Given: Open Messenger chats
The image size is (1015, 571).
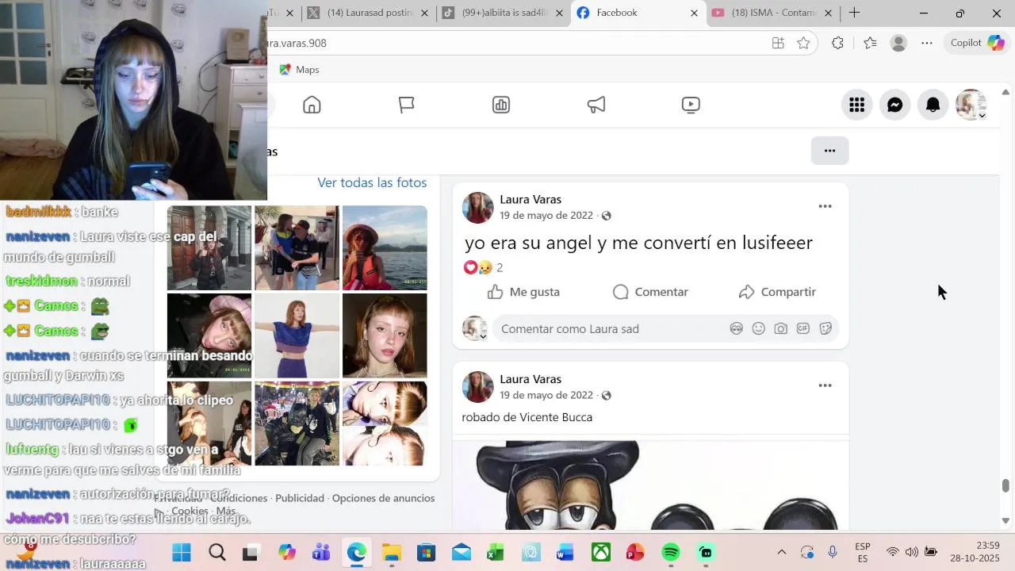Looking at the screenshot, I should click(x=894, y=105).
